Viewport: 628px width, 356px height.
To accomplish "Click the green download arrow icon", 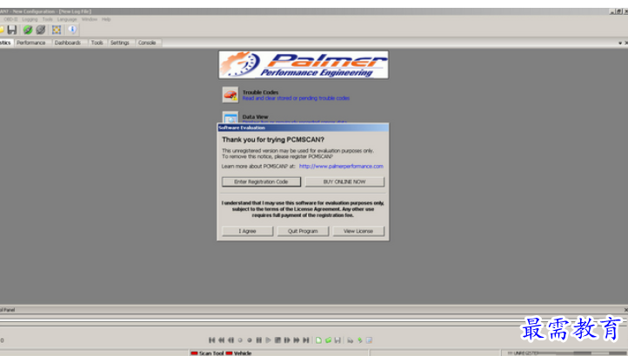I will 359,340.
